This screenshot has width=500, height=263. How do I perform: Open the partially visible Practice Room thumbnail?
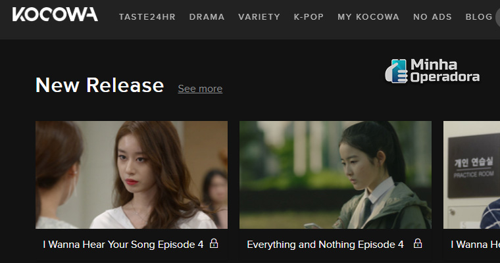(x=472, y=175)
